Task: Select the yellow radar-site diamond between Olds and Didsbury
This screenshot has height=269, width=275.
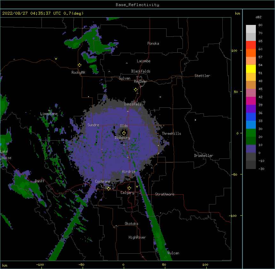Action: [x=124, y=133]
